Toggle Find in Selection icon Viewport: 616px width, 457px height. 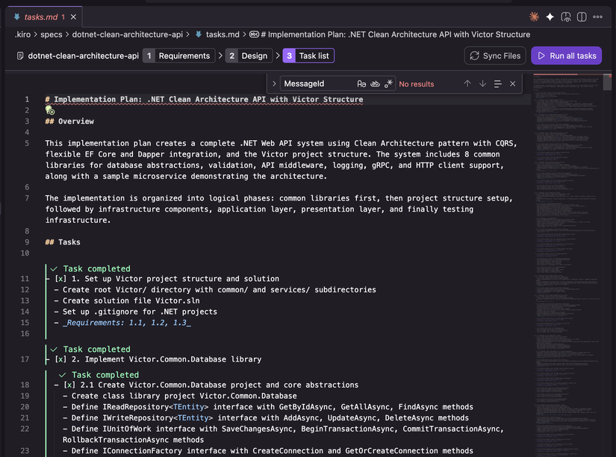pyautogui.click(x=498, y=83)
